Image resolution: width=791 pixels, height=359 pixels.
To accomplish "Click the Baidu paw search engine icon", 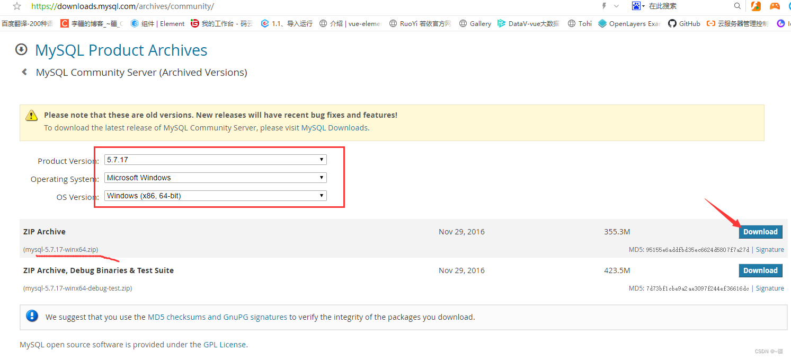I will pos(636,6).
